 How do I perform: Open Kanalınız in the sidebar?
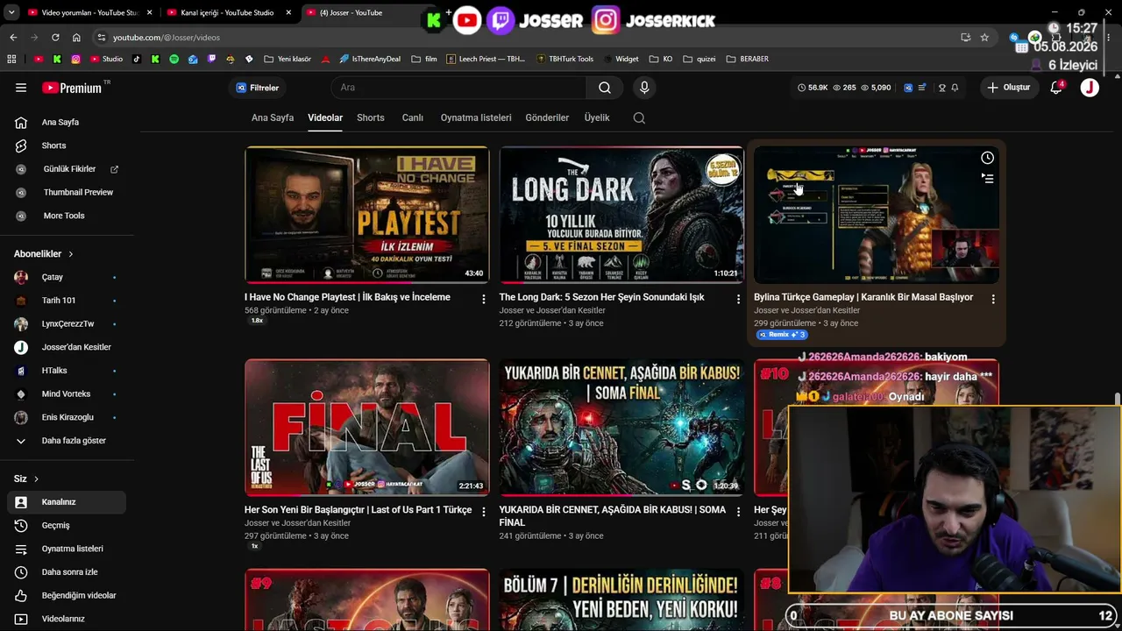click(x=67, y=502)
